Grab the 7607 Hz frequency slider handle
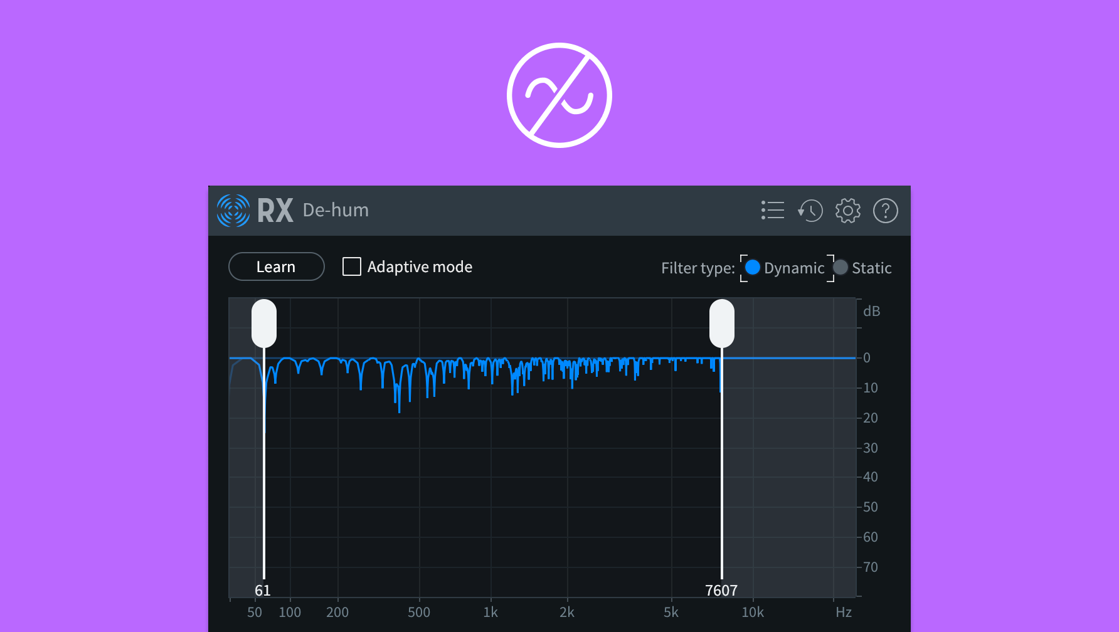 [722, 323]
